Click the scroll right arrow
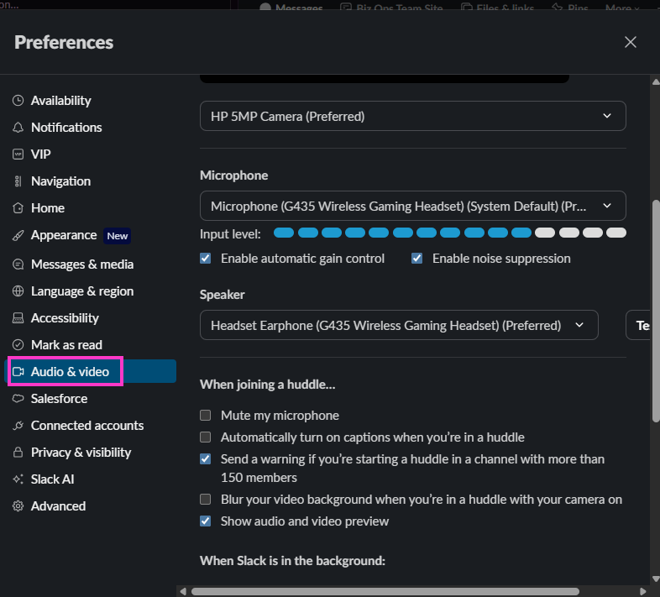Viewport: 660px width, 597px height. coord(642,591)
